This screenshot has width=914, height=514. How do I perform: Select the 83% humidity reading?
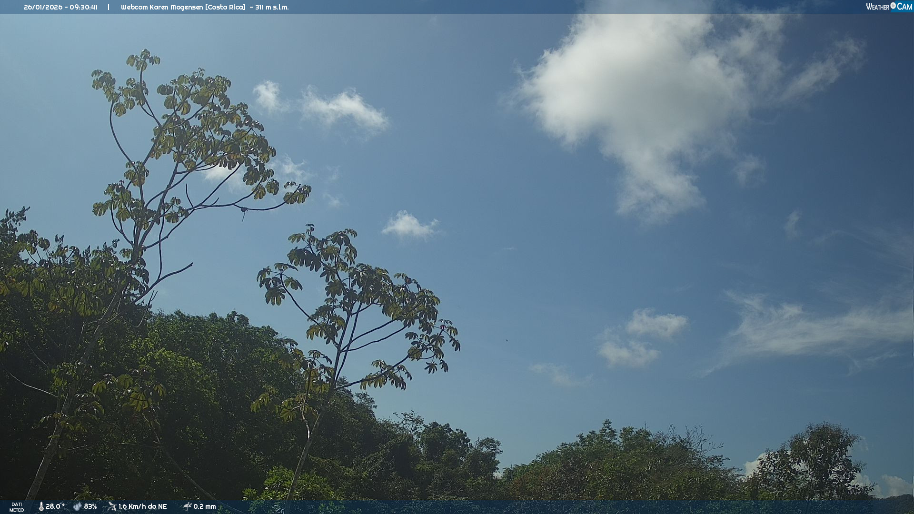[90, 506]
